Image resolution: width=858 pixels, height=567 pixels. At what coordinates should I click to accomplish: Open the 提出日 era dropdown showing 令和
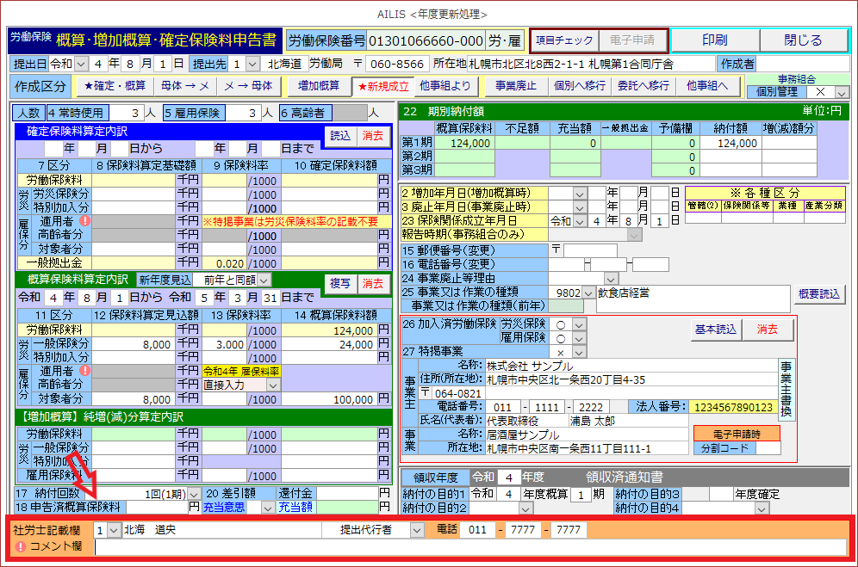(x=82, y=64)
